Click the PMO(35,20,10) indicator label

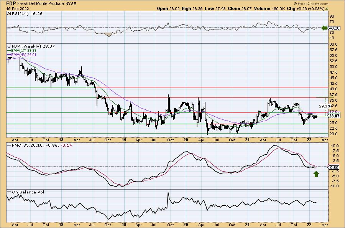[28, 145]
